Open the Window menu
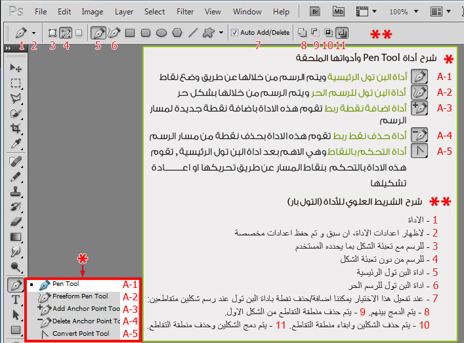This screenshot has height=343, width=464. pyautogui.click(x=247, y=12)
